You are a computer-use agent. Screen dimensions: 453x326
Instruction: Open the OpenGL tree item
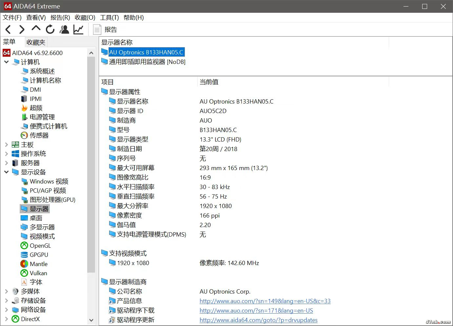[40, 245]
